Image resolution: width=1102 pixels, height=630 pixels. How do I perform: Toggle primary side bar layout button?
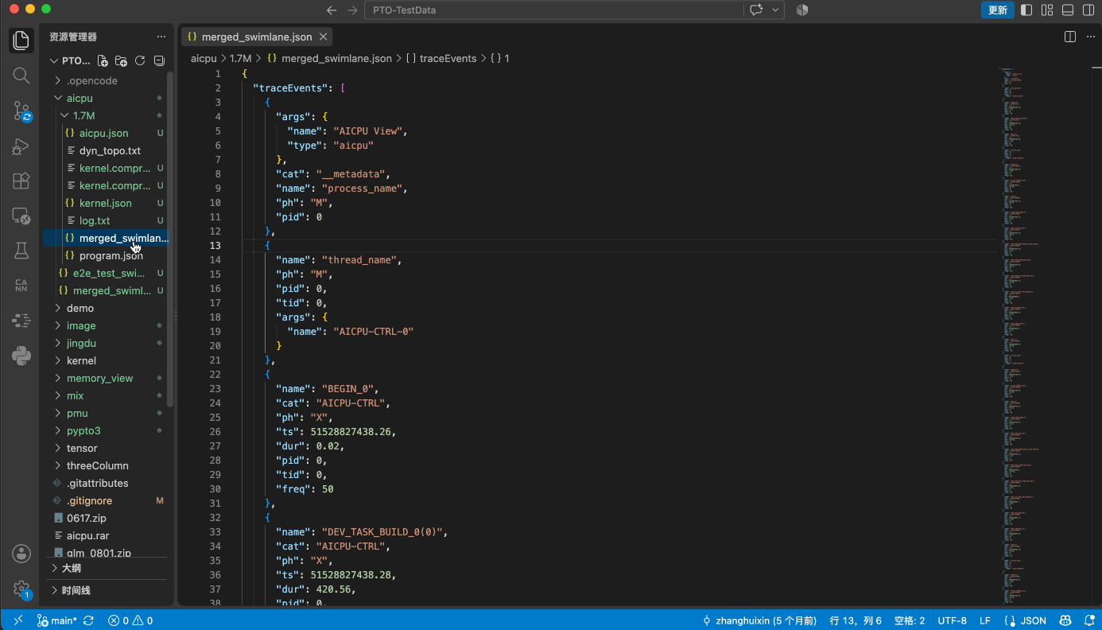[x=1027, y=10]
